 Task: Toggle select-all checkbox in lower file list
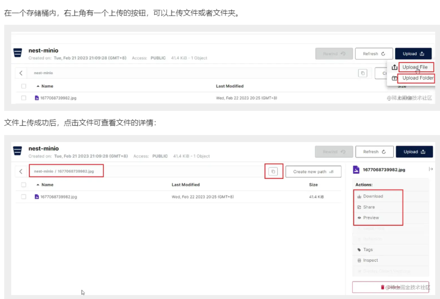(24, 185)
